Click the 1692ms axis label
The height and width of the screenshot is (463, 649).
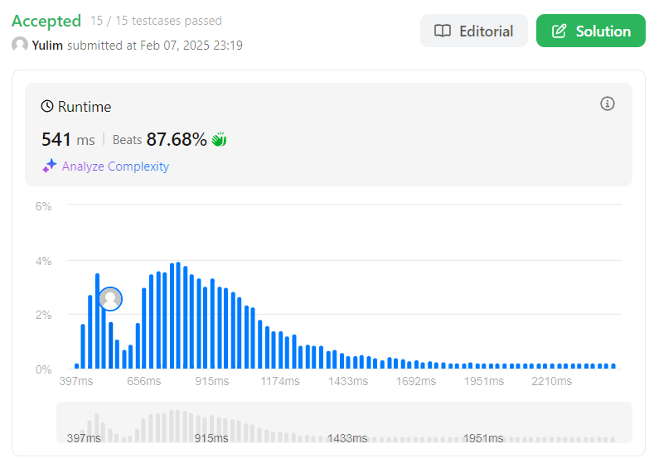(x=416, y=381)
